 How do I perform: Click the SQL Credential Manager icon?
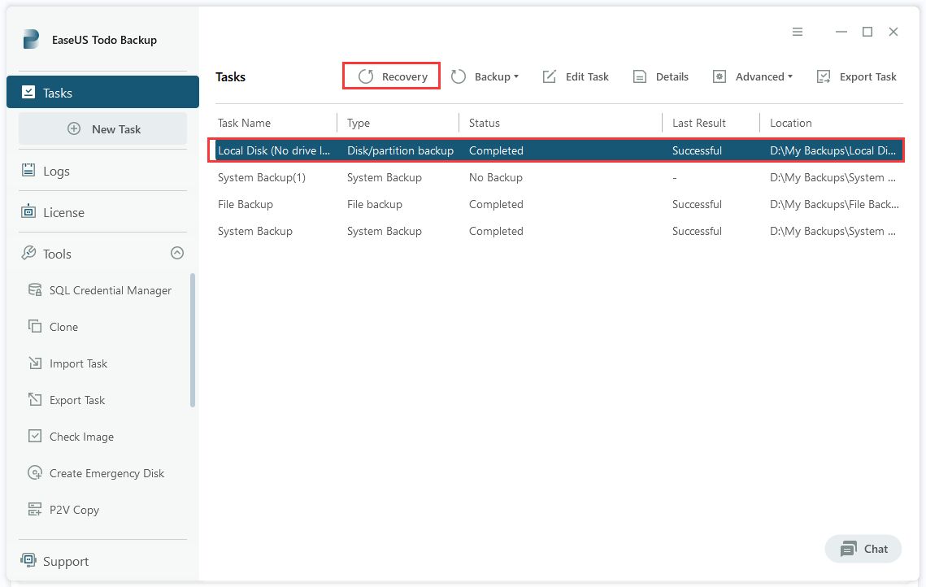(35, 290)
